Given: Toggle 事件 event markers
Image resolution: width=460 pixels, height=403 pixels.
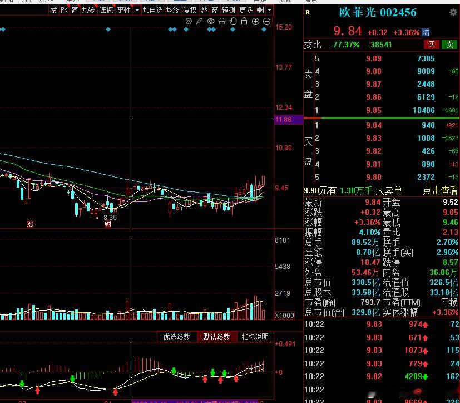Looking at the screenshot, I should [x=124, y=10].
